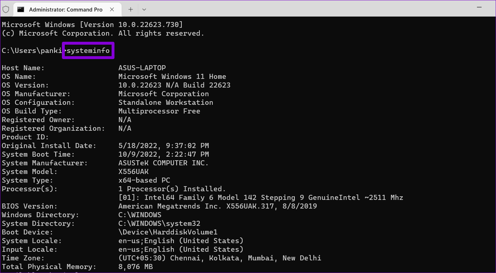Click the 8,076 MB total memory value

pyautogui.click(x=135, y=267)
